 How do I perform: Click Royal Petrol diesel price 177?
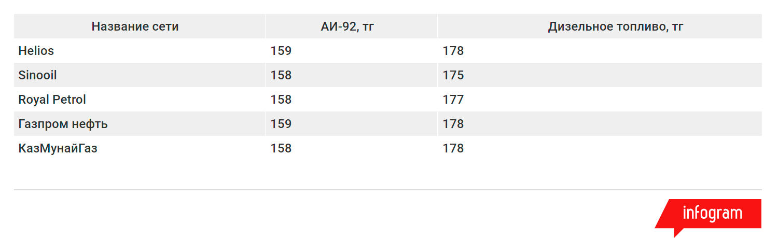453,100
